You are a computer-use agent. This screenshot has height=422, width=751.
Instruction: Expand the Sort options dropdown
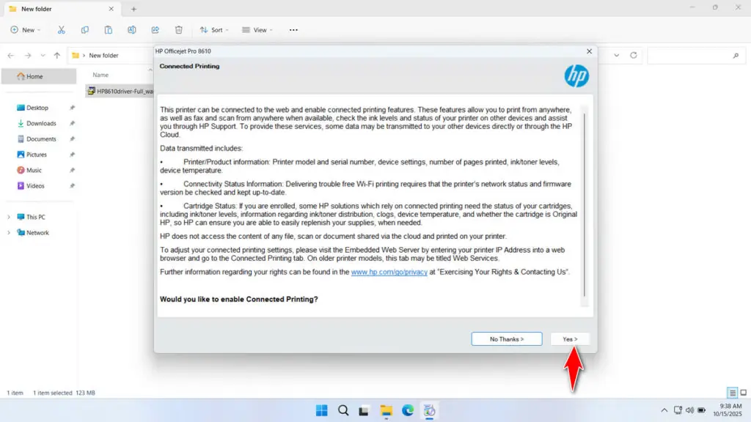tap(215, 30)
